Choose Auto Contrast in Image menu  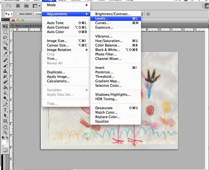coord(66,27)
